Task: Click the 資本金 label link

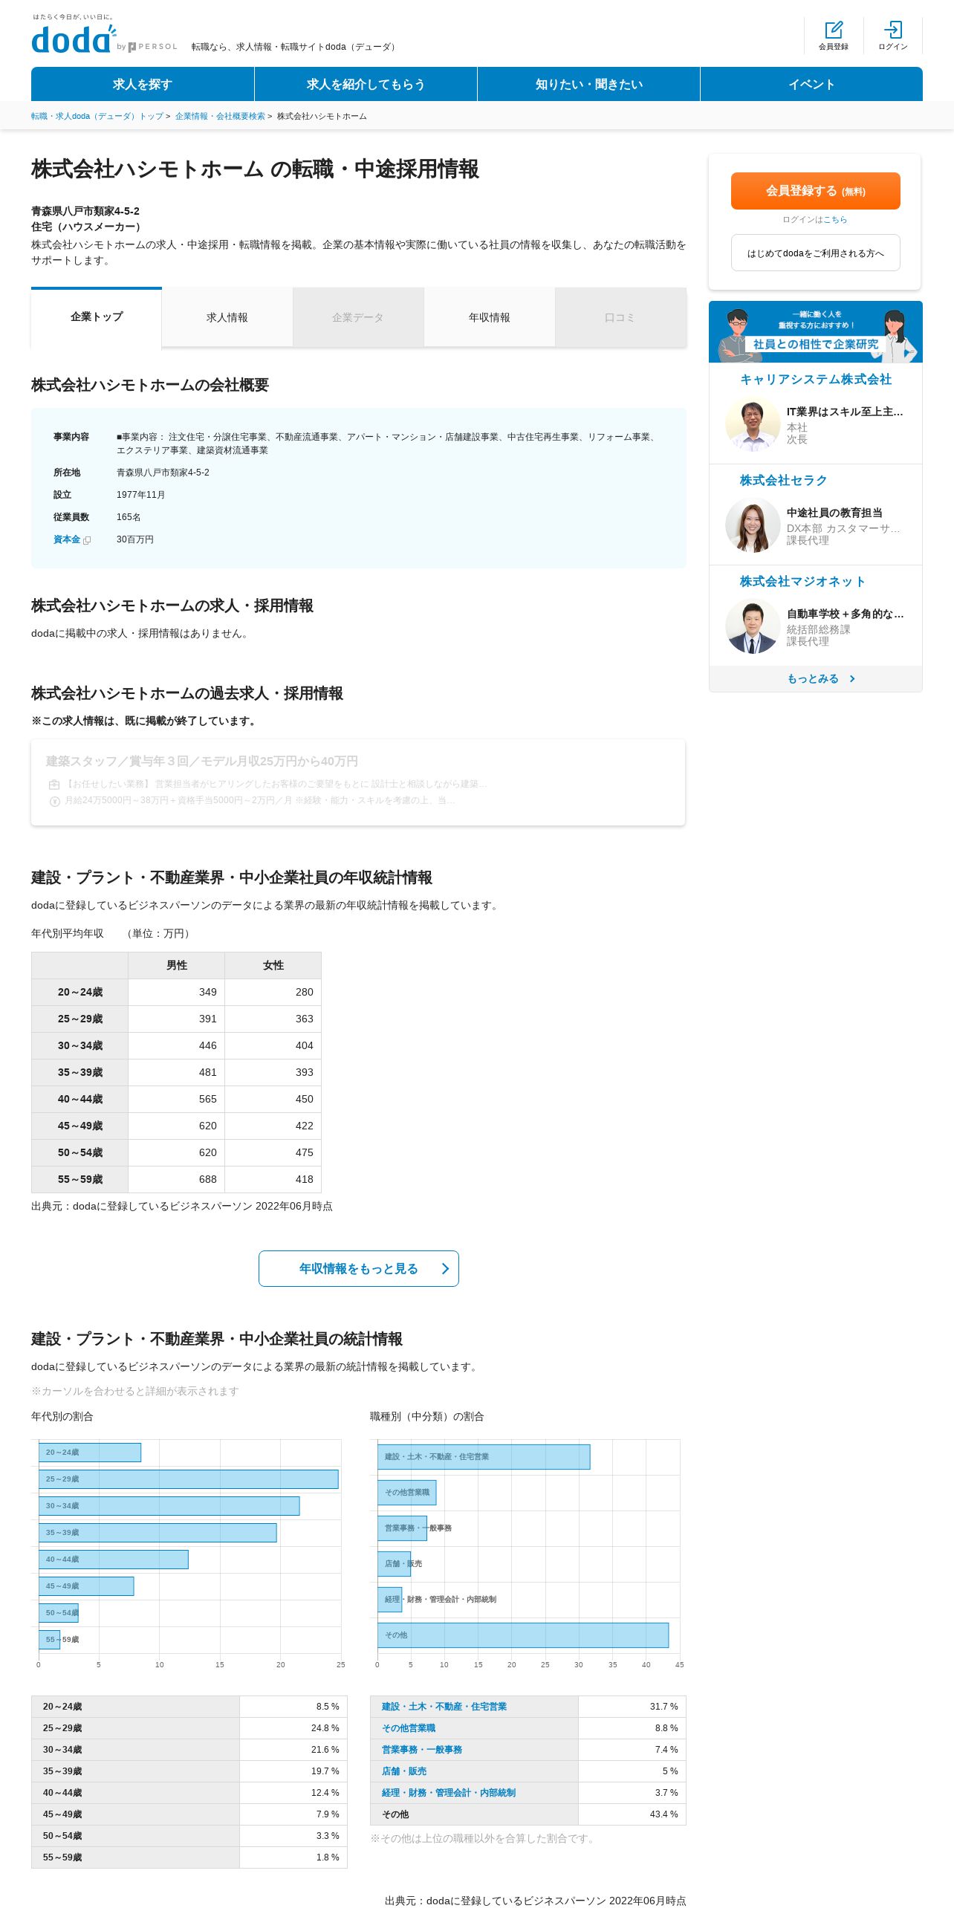Action: click(x=67, y=539)
